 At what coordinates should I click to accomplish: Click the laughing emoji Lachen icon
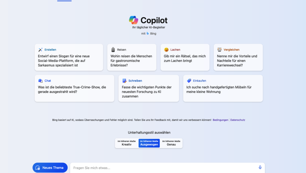[166, 50]
